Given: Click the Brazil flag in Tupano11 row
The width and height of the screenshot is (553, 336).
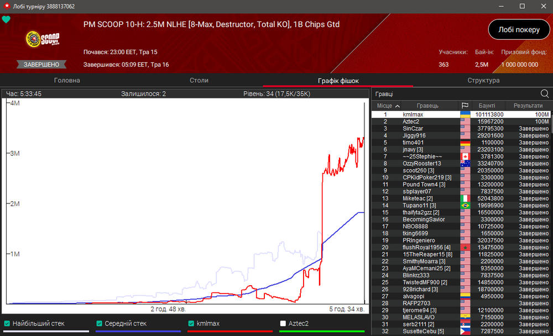Looking at the screenshot, I should (x=465, y=206).
